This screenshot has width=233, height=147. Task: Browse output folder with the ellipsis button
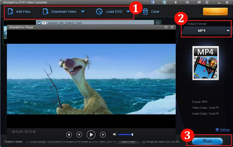click(x=115, y=142)
